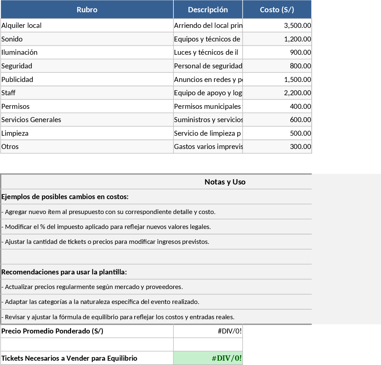Click the 3,500.00 cost value
381x365 pixels.
point(277,26)
